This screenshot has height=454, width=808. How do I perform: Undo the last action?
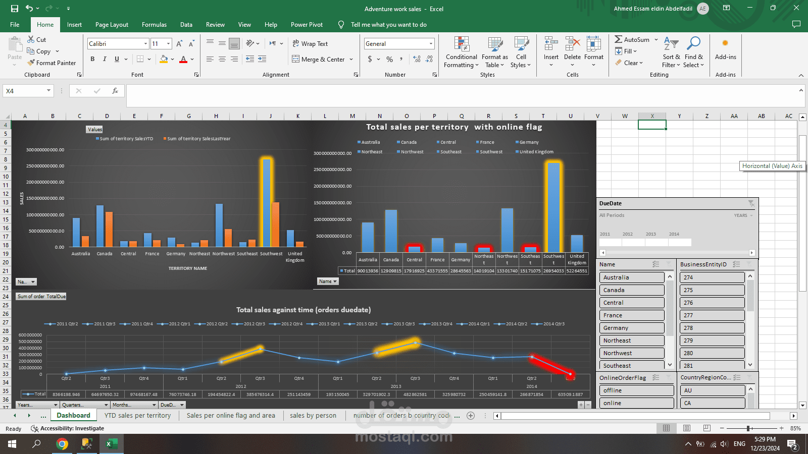[x=29, y=9]
